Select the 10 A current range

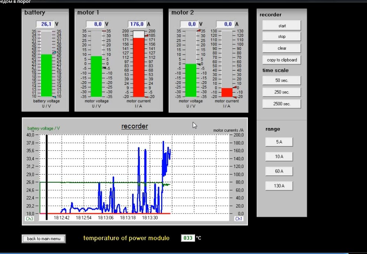coord(279,157)
